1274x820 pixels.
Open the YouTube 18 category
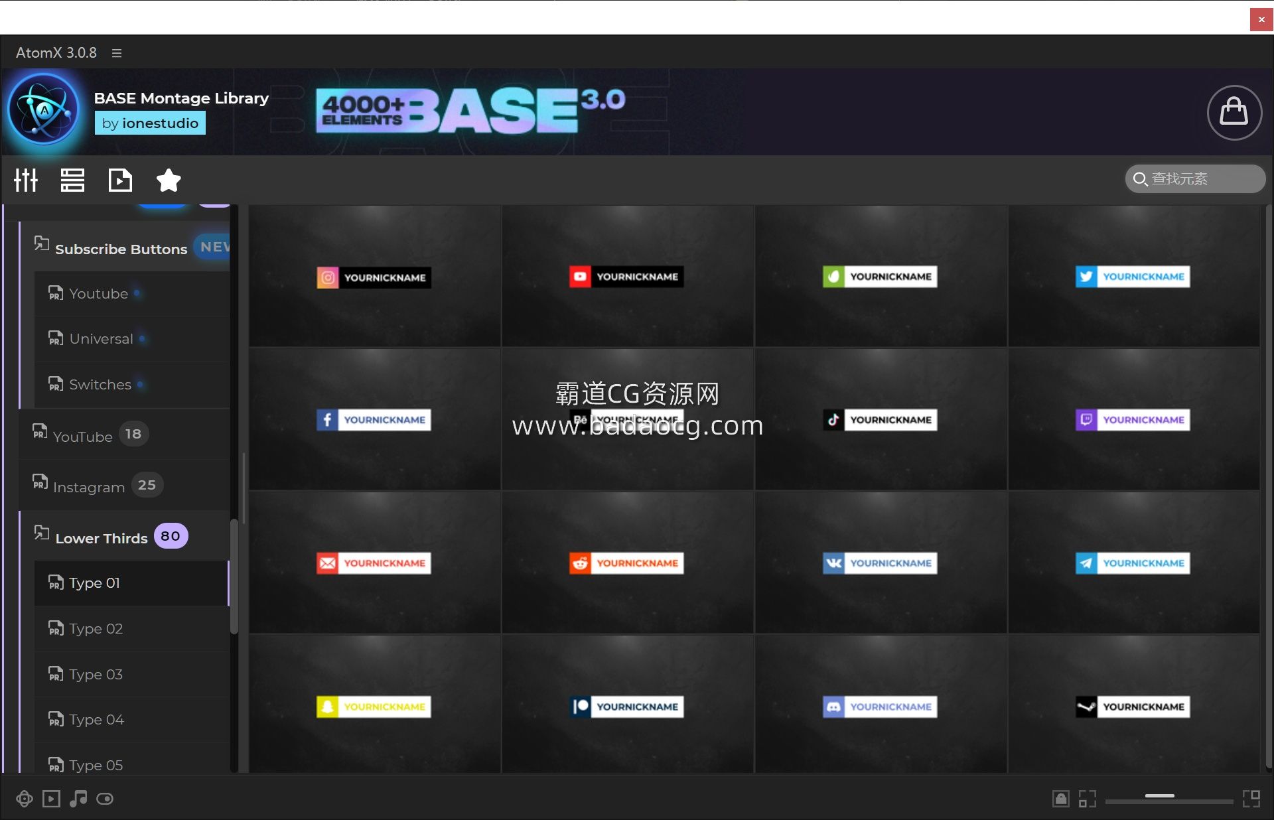point(125,435)
